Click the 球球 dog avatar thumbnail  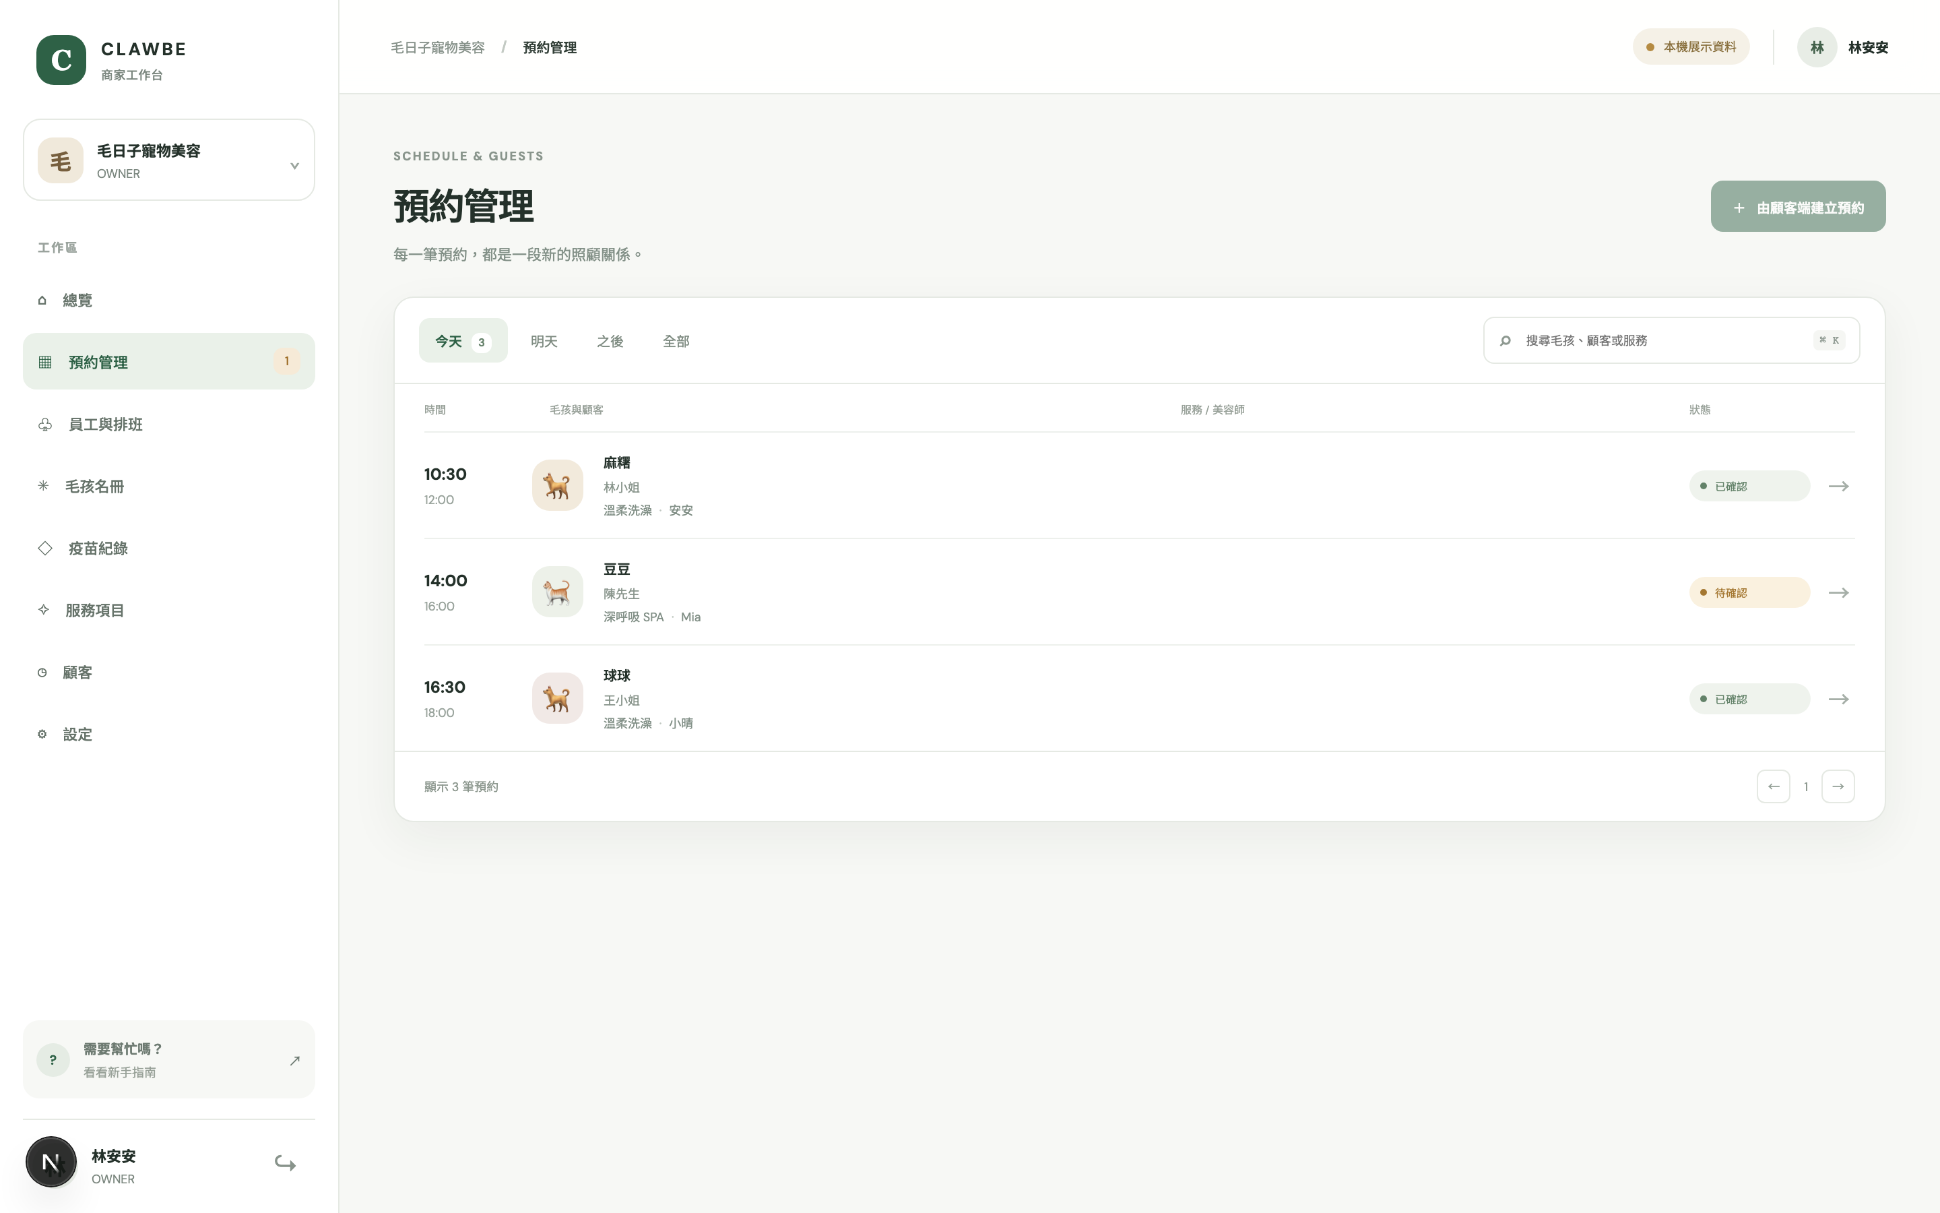click(557, 698)
